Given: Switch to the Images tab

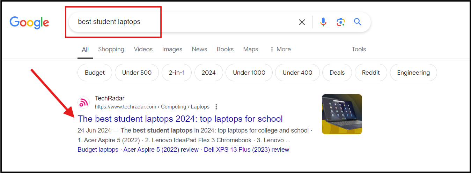Looking at the screenshot, I should pos(172,49).
